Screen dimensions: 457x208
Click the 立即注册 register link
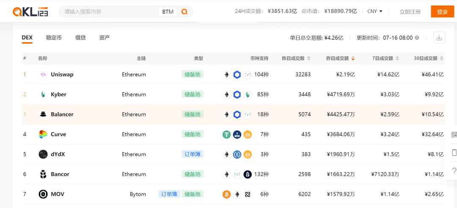pos(410,12)
